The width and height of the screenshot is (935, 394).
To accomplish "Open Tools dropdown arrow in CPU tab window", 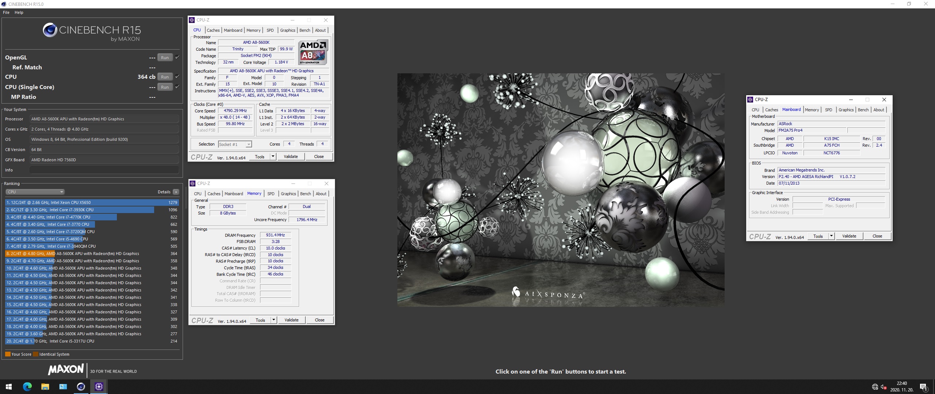I will point(273,157).
